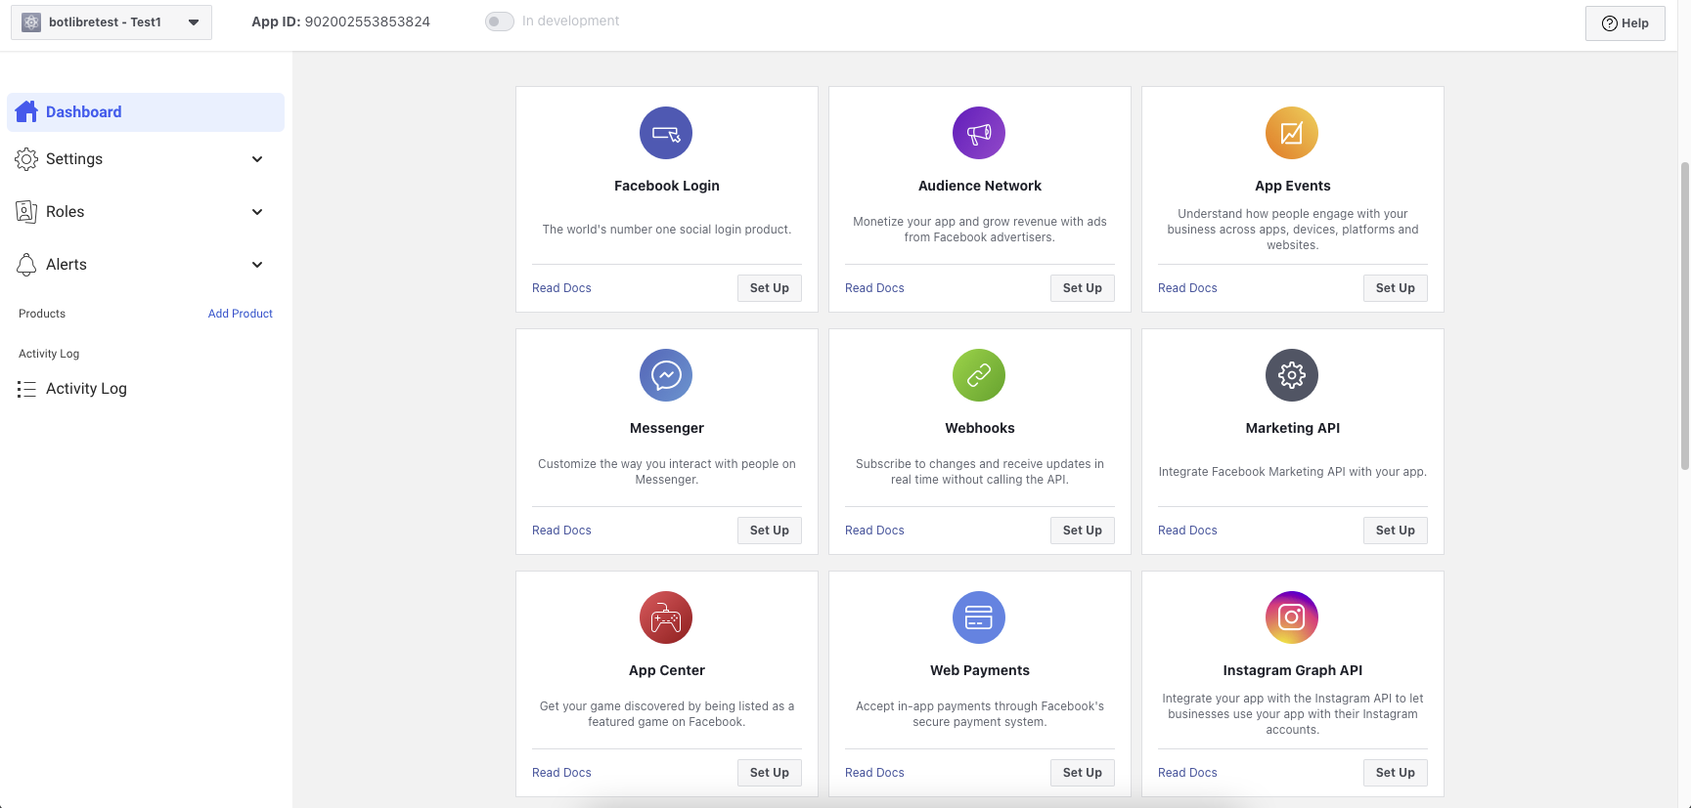Read Docs for Facebook Login
This screenshot has width=1691, height=808.
pos(561,288)
